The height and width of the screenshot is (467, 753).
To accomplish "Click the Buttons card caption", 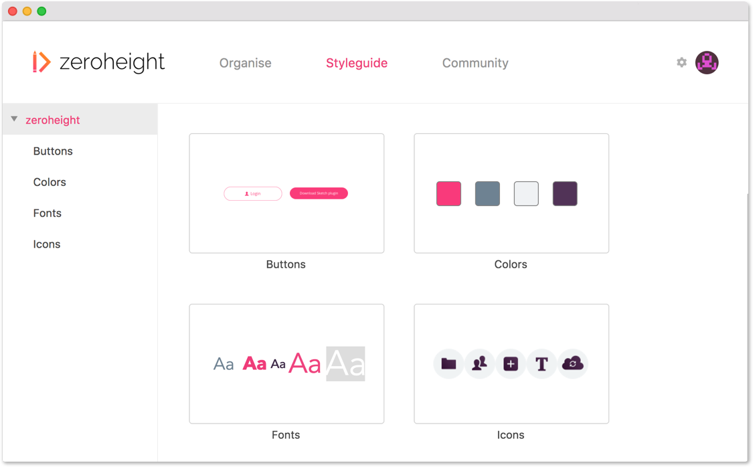I will (286, 264).
